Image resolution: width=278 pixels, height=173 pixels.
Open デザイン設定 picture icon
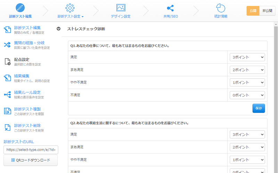(121, 8)
